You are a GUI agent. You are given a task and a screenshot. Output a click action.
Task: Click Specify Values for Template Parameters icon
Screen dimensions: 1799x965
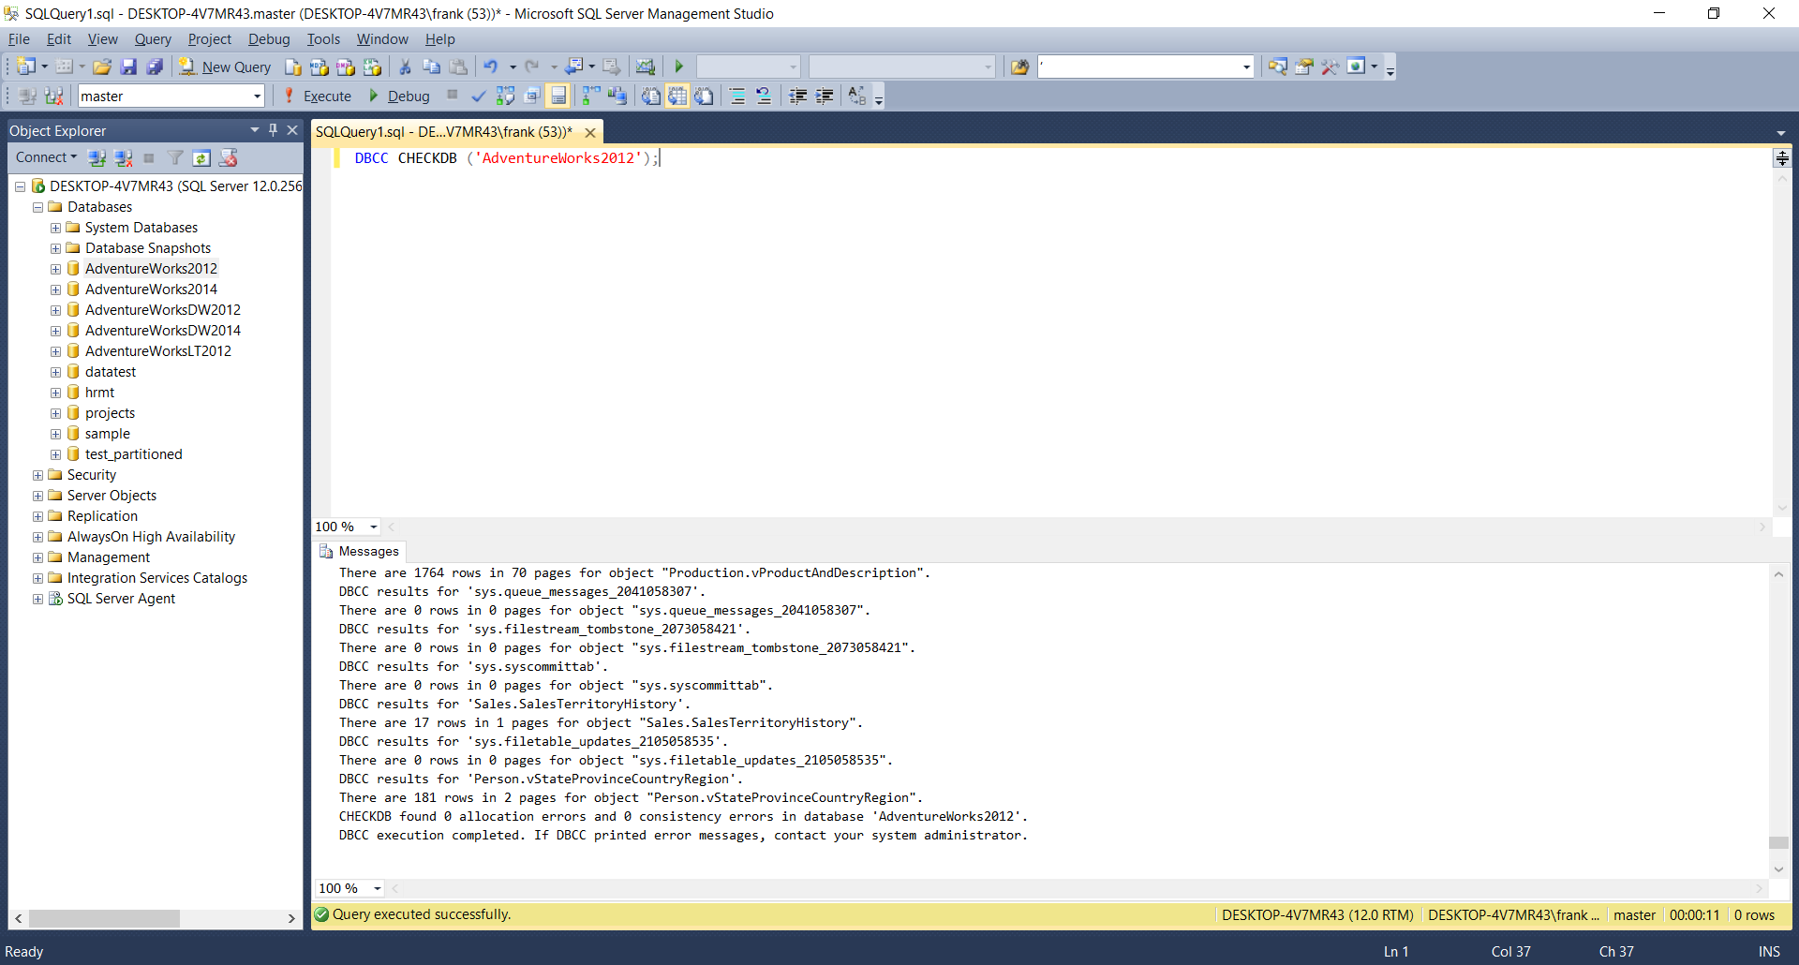(857, 96)
